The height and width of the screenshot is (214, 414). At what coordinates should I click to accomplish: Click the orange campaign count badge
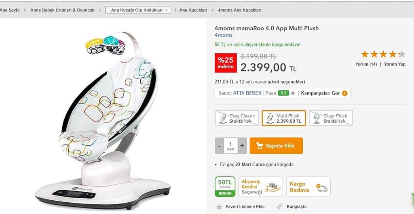tap(344, 93)
